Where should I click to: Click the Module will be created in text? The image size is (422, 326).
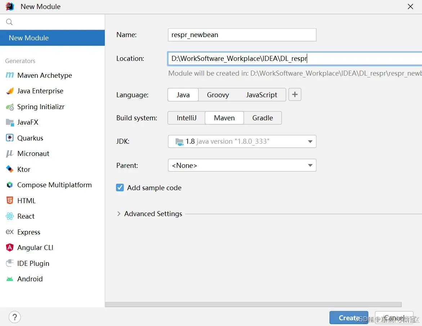click(x=295, y=73)
